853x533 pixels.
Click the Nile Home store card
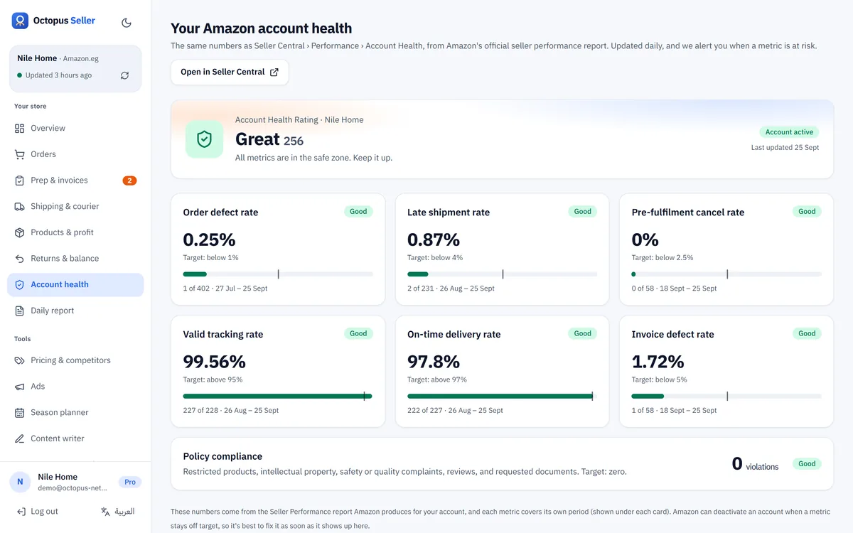click(75, 68)
